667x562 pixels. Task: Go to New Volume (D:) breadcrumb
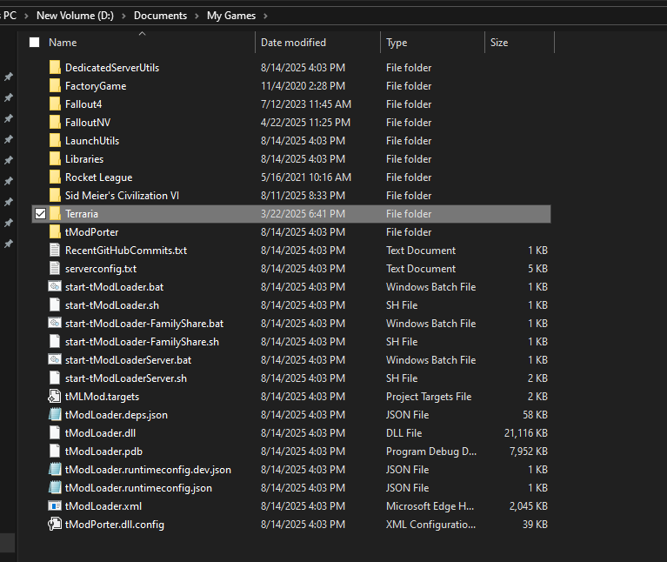[76, 16]
